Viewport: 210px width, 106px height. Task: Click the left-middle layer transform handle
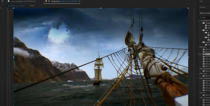coord(14,57)
